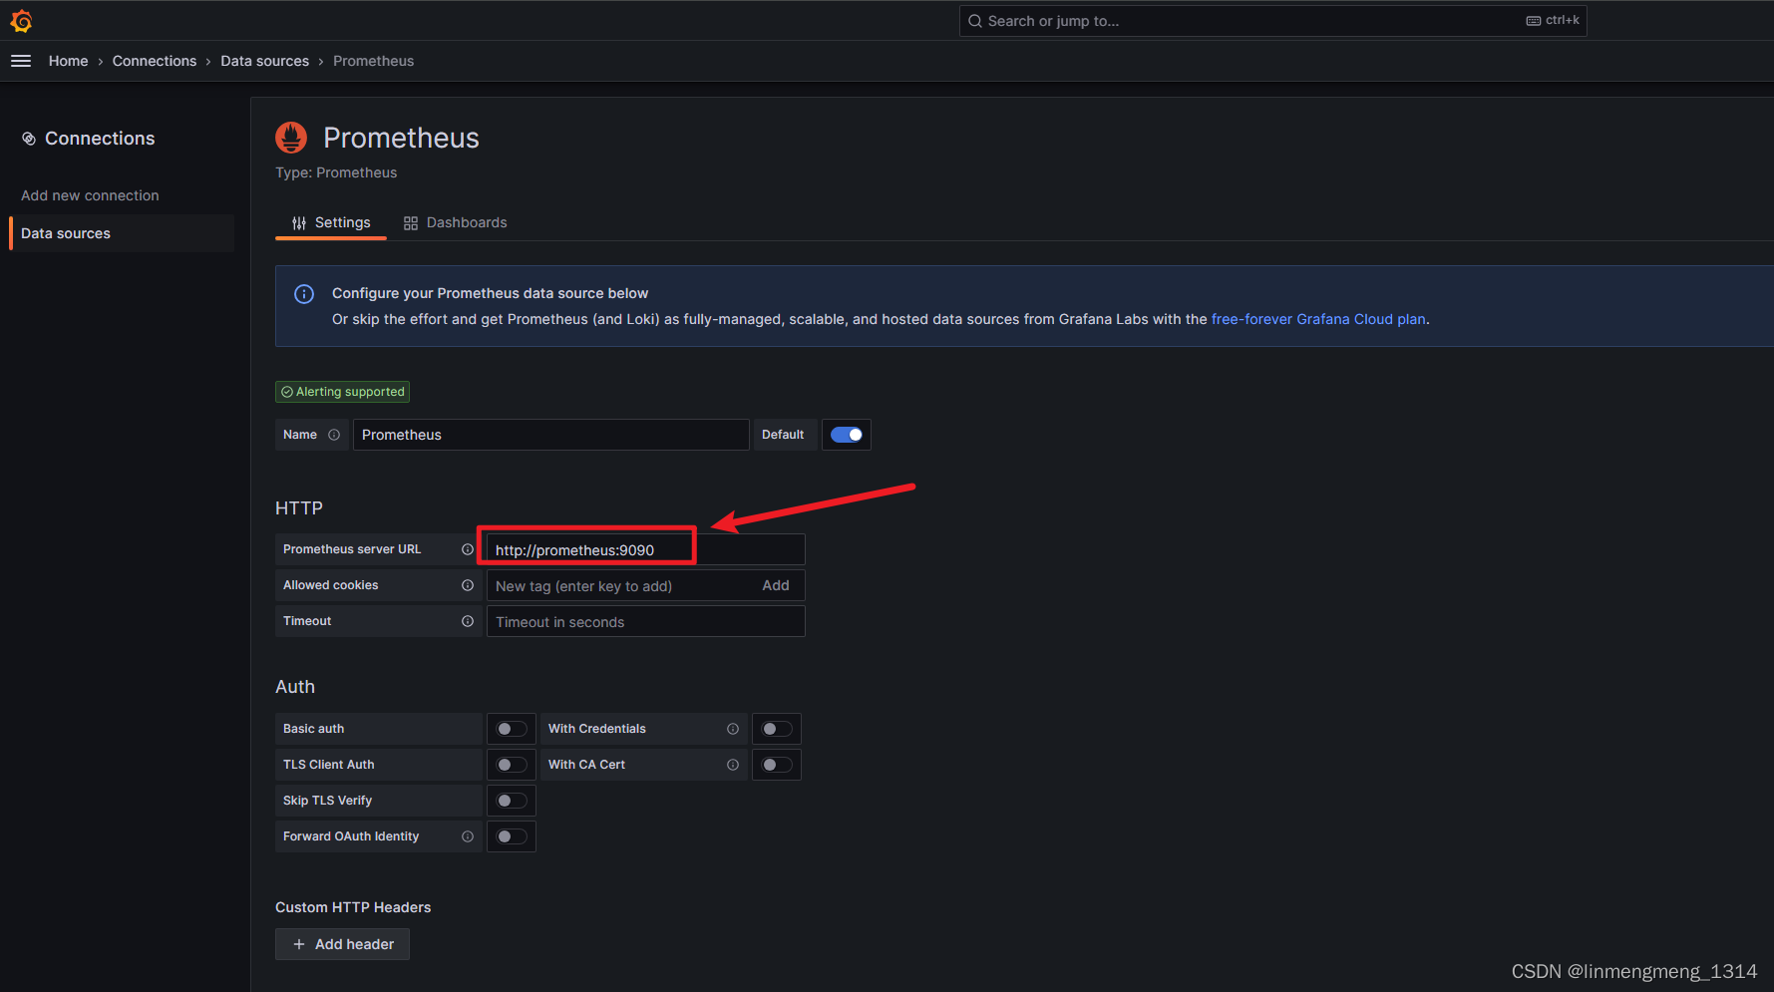1774x992 pixels.
Task: Open free-forever Grafana Cloud plan link
Action: coord(1318,319)
